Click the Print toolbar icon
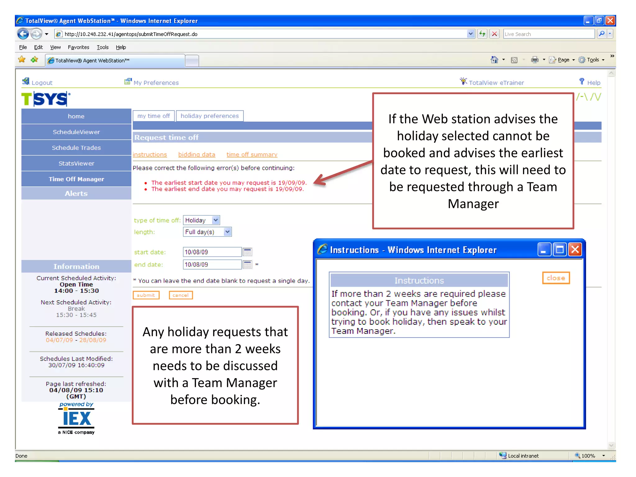The image size is (636, 477). (534, 60)
